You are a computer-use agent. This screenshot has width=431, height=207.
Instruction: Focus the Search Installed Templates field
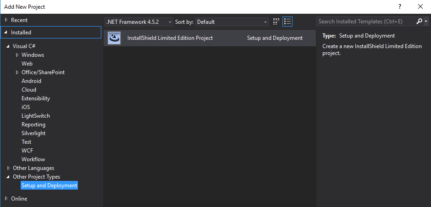(x=366, y=22)
